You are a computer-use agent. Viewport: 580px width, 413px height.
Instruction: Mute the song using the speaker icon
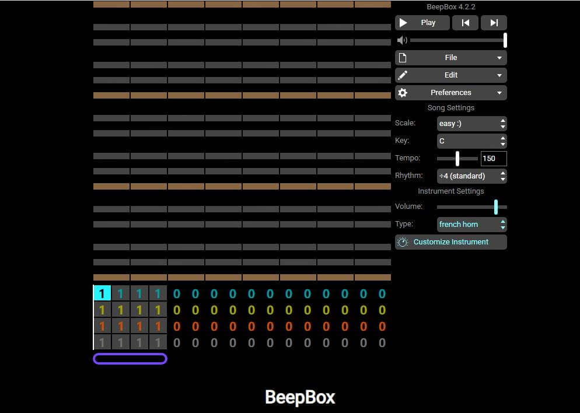click(402, 40)
